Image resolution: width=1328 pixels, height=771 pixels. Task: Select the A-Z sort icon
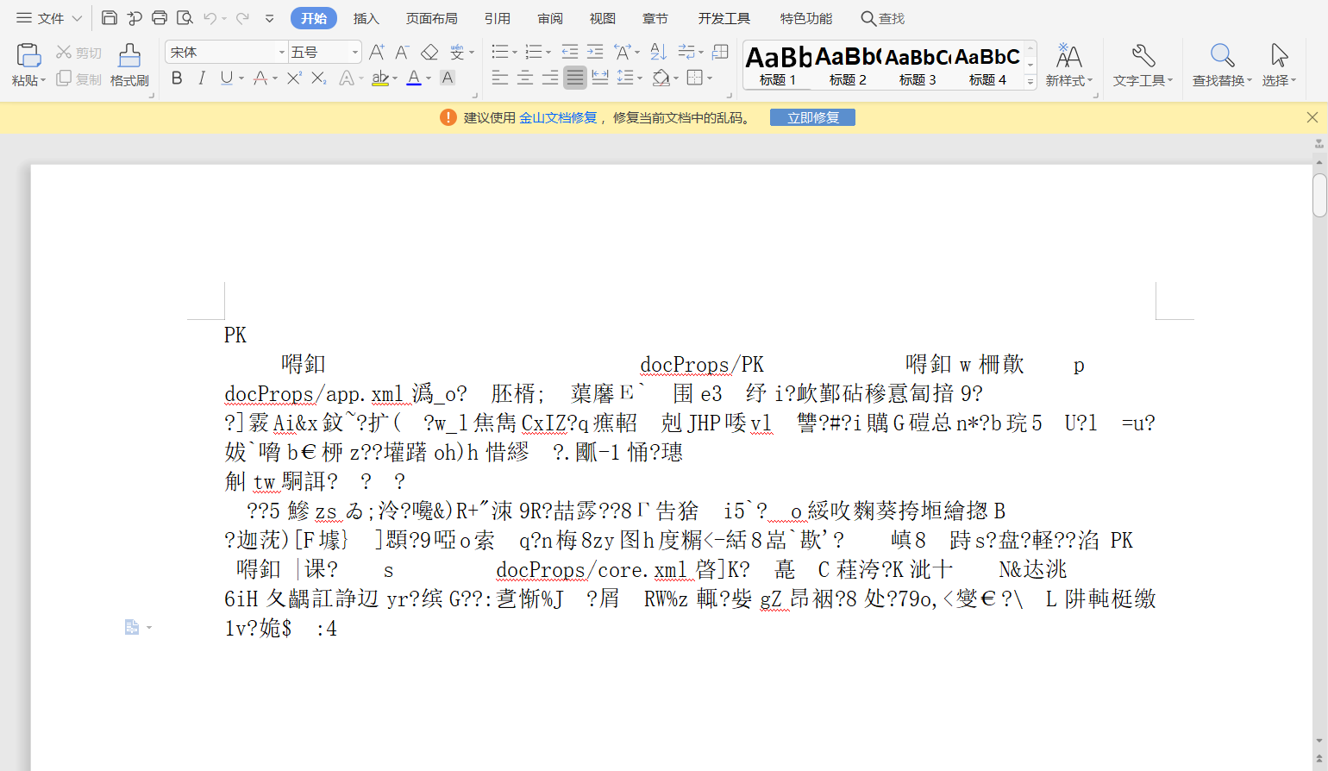657,52
